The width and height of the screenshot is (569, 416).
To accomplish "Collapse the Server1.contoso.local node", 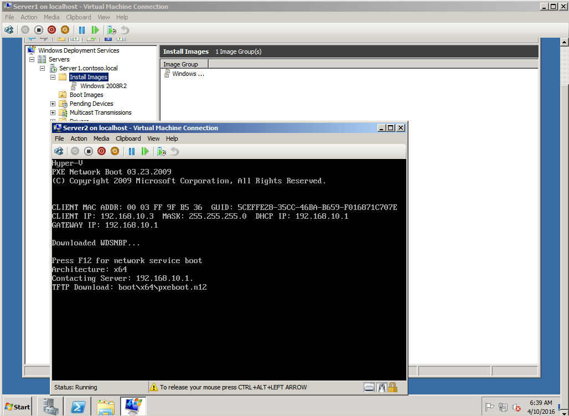I will (42, 68).
